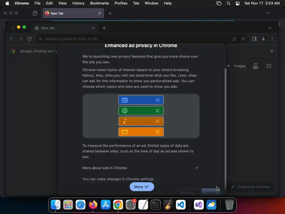The height and width of the screenshot is (214, 285).
Task: Dismiss the default browser info bar
Action: coord(272,51)
